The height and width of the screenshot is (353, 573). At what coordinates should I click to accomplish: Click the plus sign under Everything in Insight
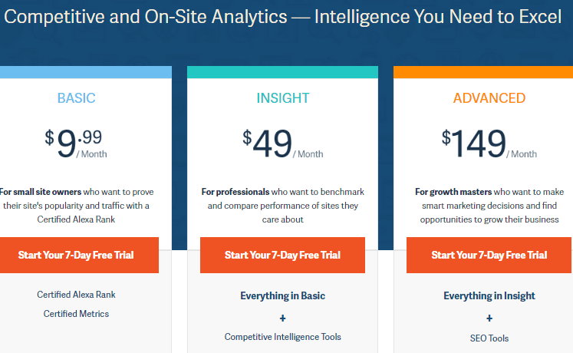(489, 318)
